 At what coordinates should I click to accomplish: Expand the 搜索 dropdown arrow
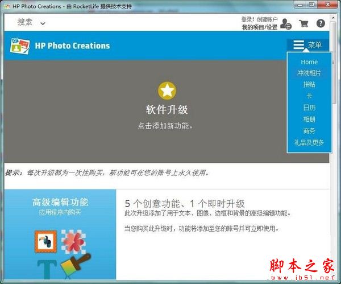point(43,23)
